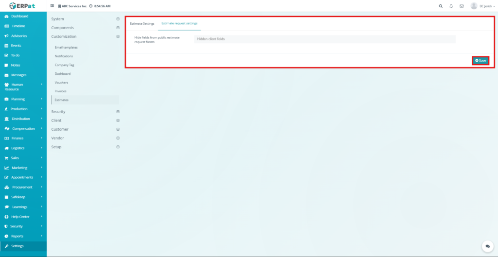
Task: Click the Events calendar icon
Action: 6,46
